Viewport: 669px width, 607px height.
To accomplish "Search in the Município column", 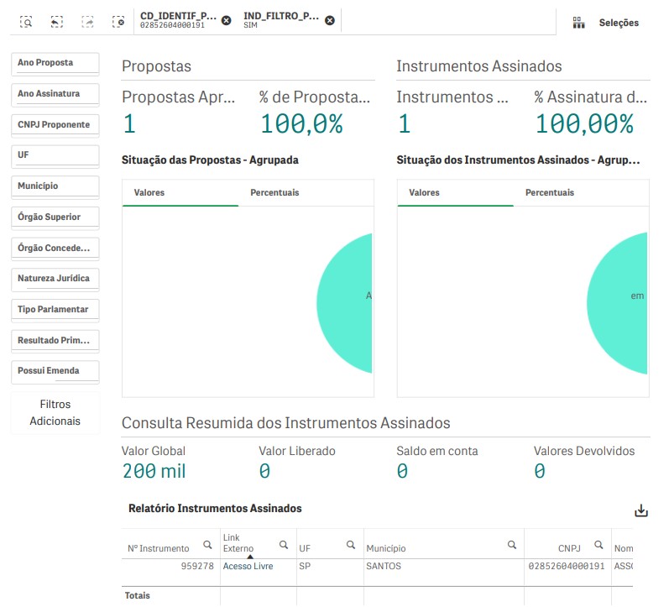I will (512, 545).
